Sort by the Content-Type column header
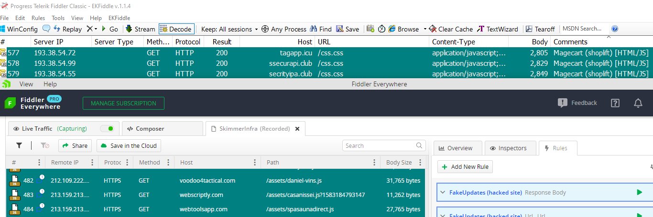 [468, 42]
